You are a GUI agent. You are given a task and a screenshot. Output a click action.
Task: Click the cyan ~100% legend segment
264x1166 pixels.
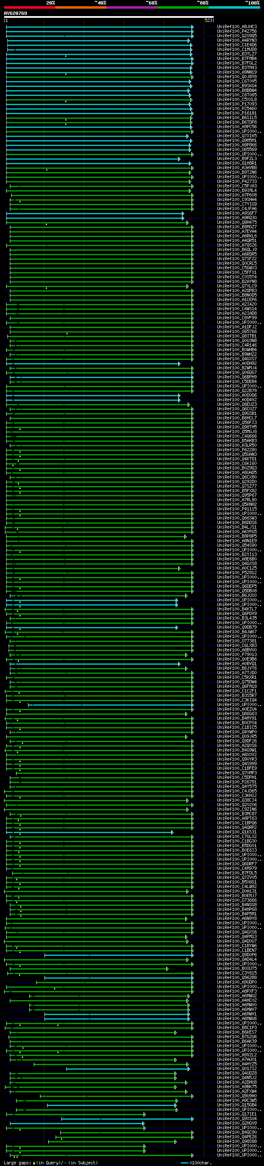tap(234, 7)
